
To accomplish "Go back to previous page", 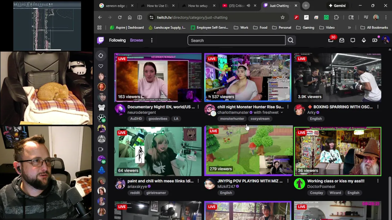I will [x=100, y=17].
